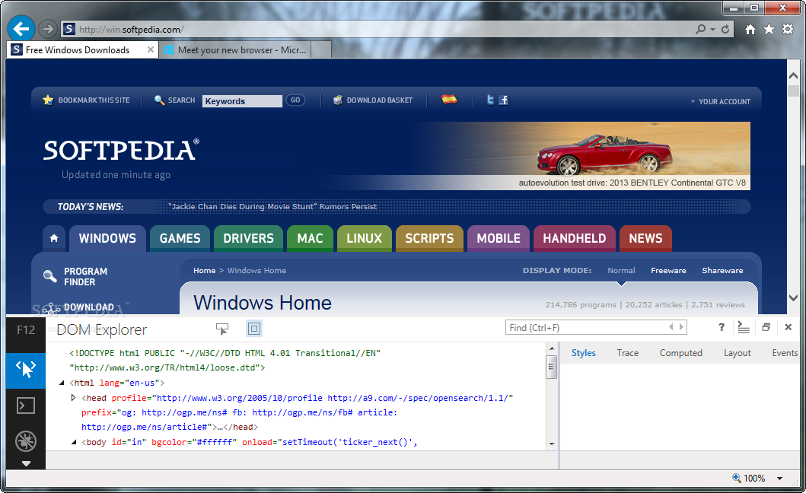Switch to Meet your new browser tab
The height and width of the screenshot is (493, 806).
click(x=235, y=50)
